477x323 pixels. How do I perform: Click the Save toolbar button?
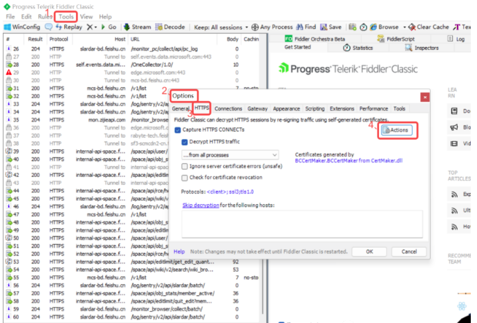coord(330,27)
